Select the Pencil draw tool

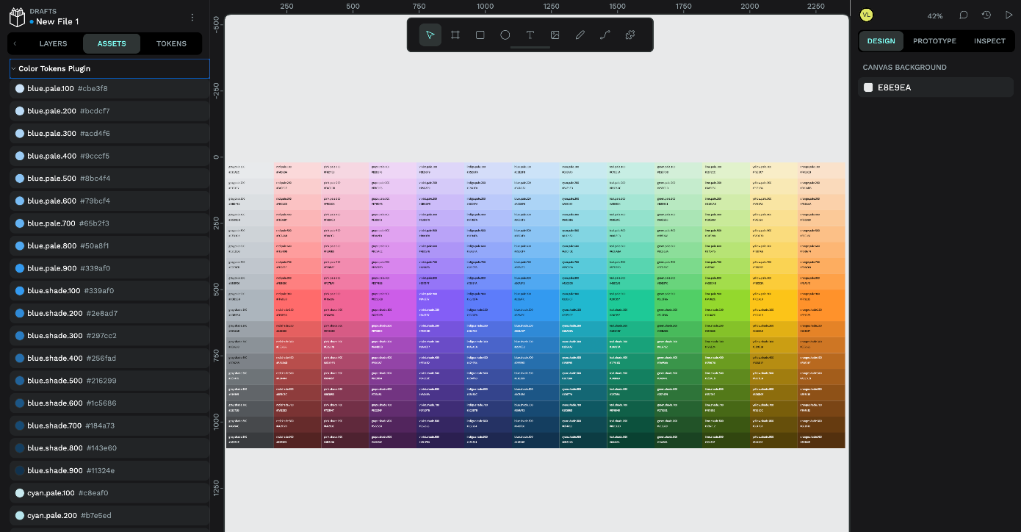(580, 35)
